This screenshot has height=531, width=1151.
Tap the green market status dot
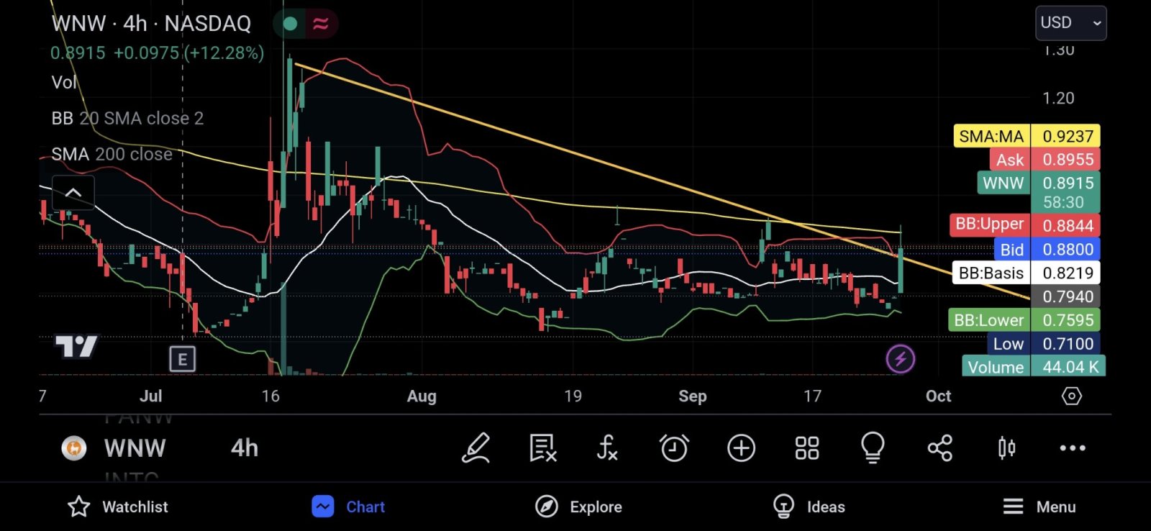(x=290, y=24)
